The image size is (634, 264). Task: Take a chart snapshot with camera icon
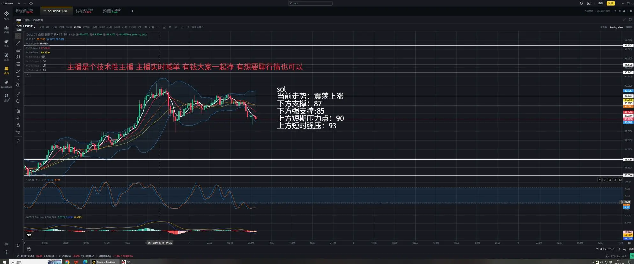tap(176, 27)
